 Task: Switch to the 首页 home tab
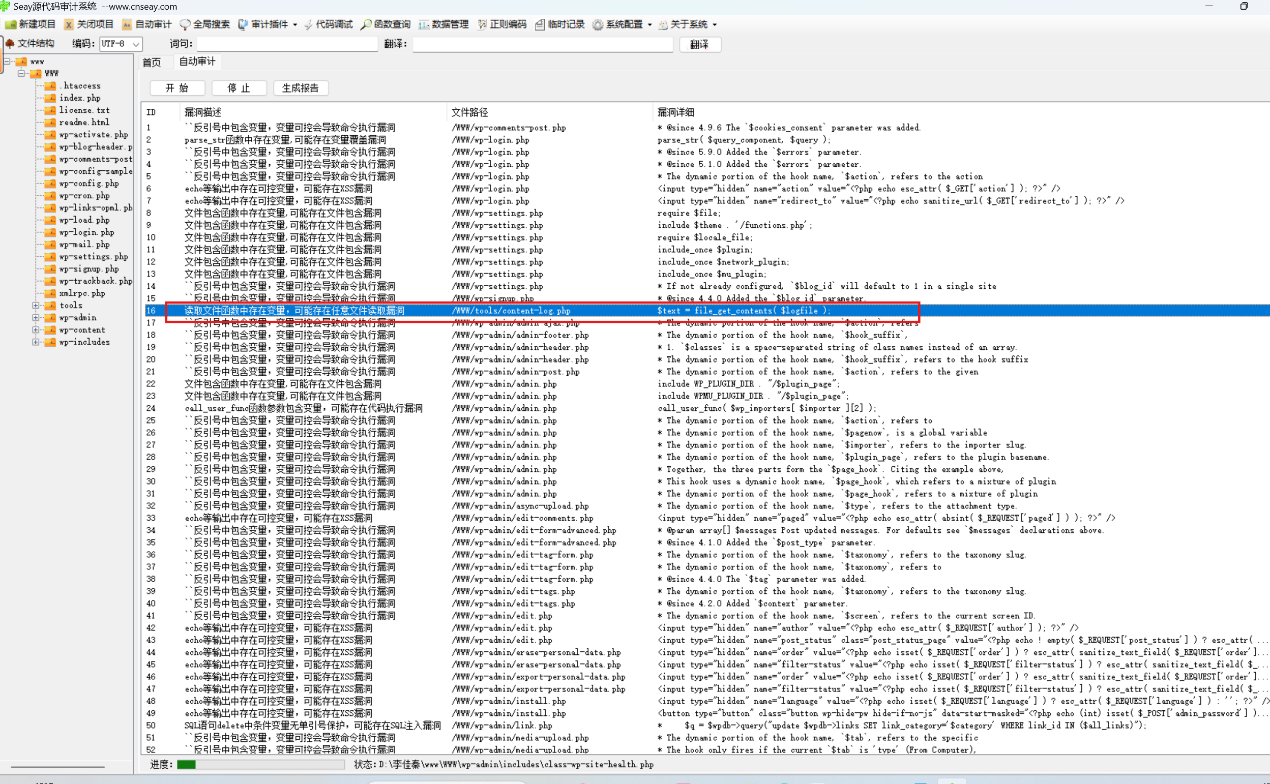pyautogui.click(x=152, y=62)
